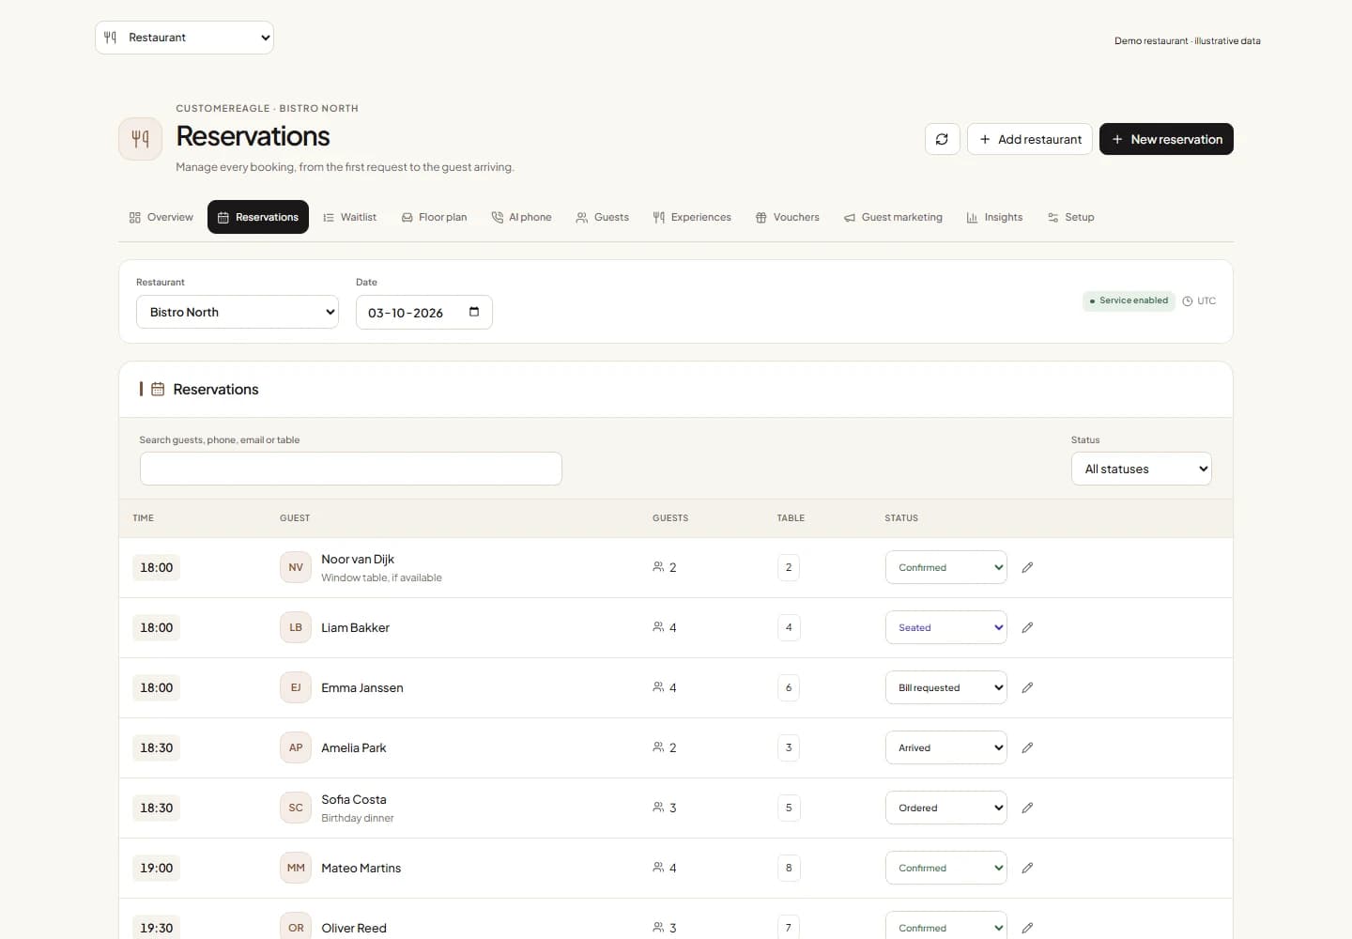
Task: Open the top Restaurant module dropdown
Action: [184, 38]
